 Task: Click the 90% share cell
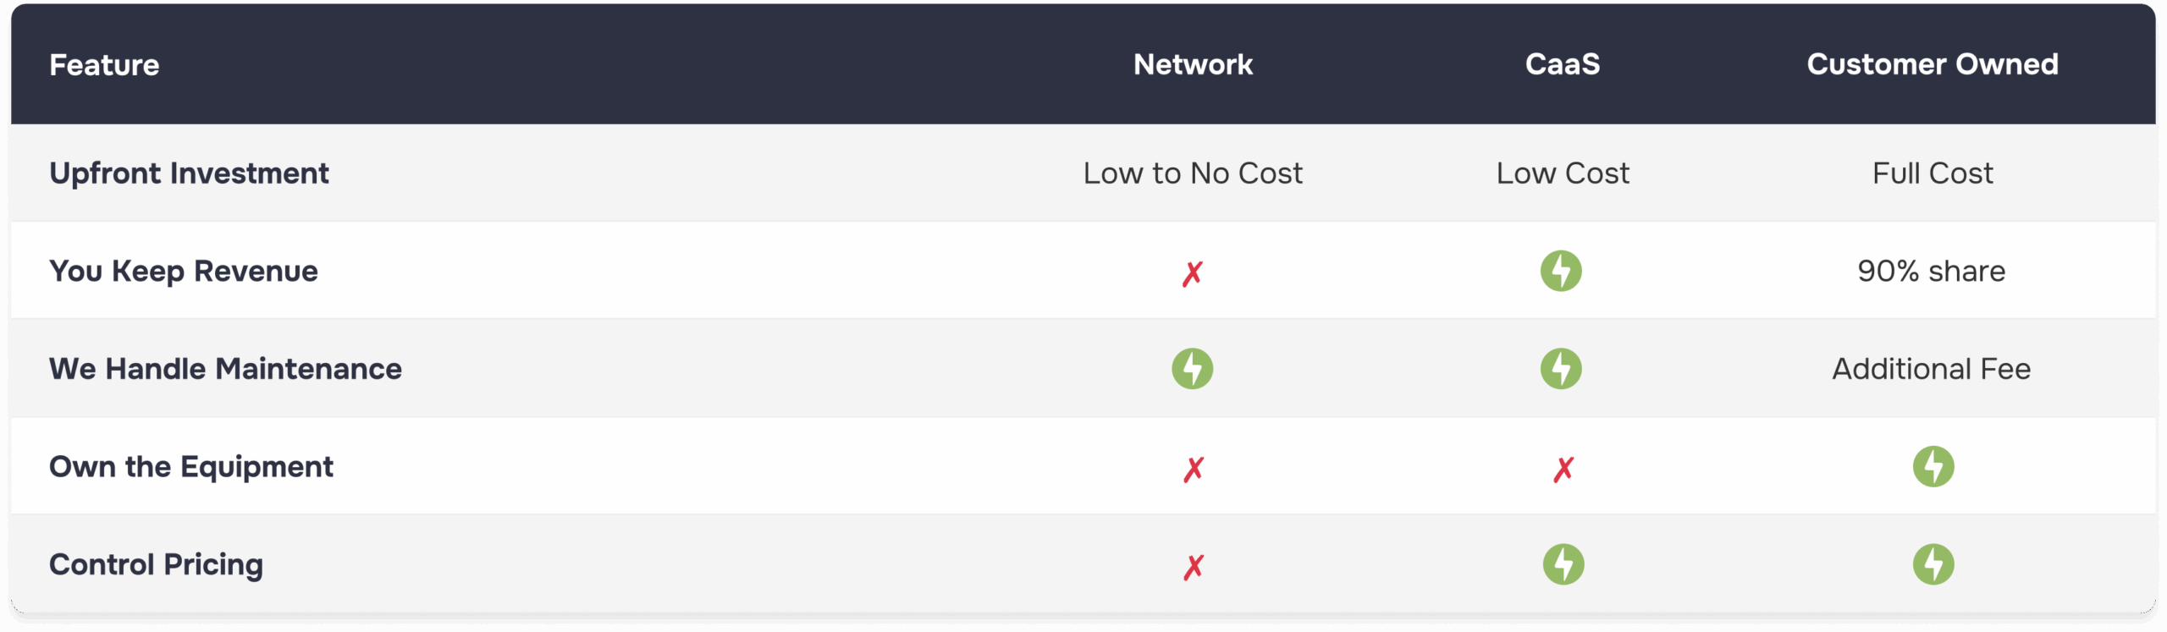point(1932,272)
